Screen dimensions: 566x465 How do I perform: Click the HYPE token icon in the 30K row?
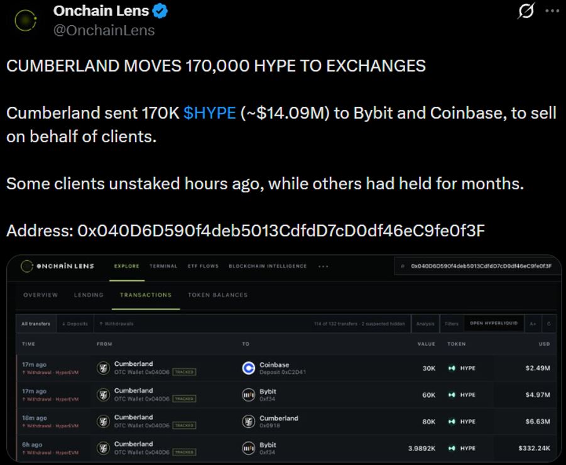coord(452,368)
